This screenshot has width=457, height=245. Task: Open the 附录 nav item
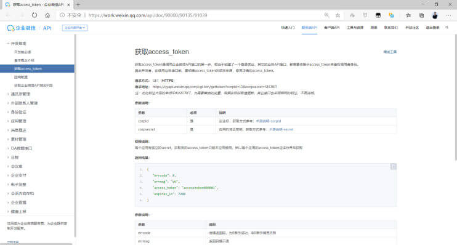[374, 28]
